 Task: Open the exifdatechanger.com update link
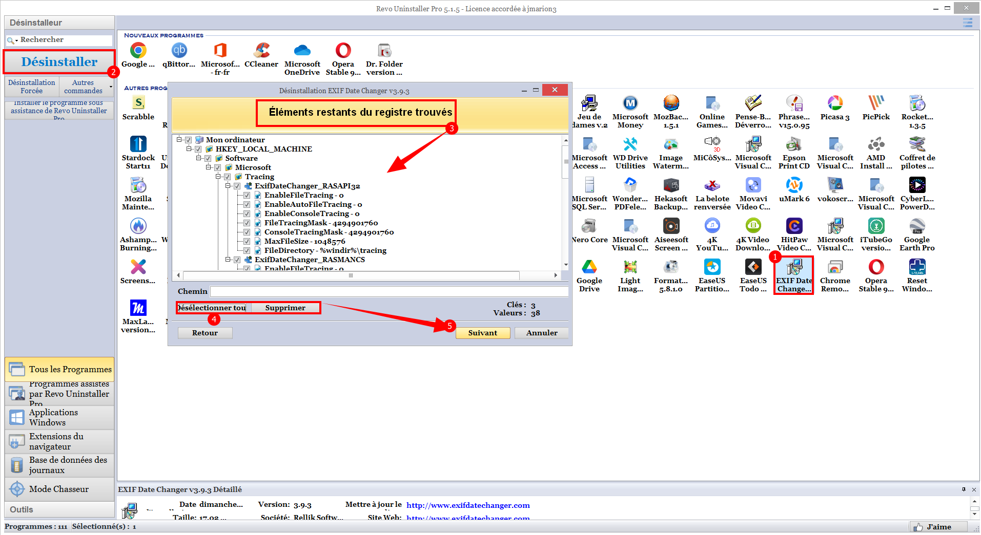(x=468, y=505)
